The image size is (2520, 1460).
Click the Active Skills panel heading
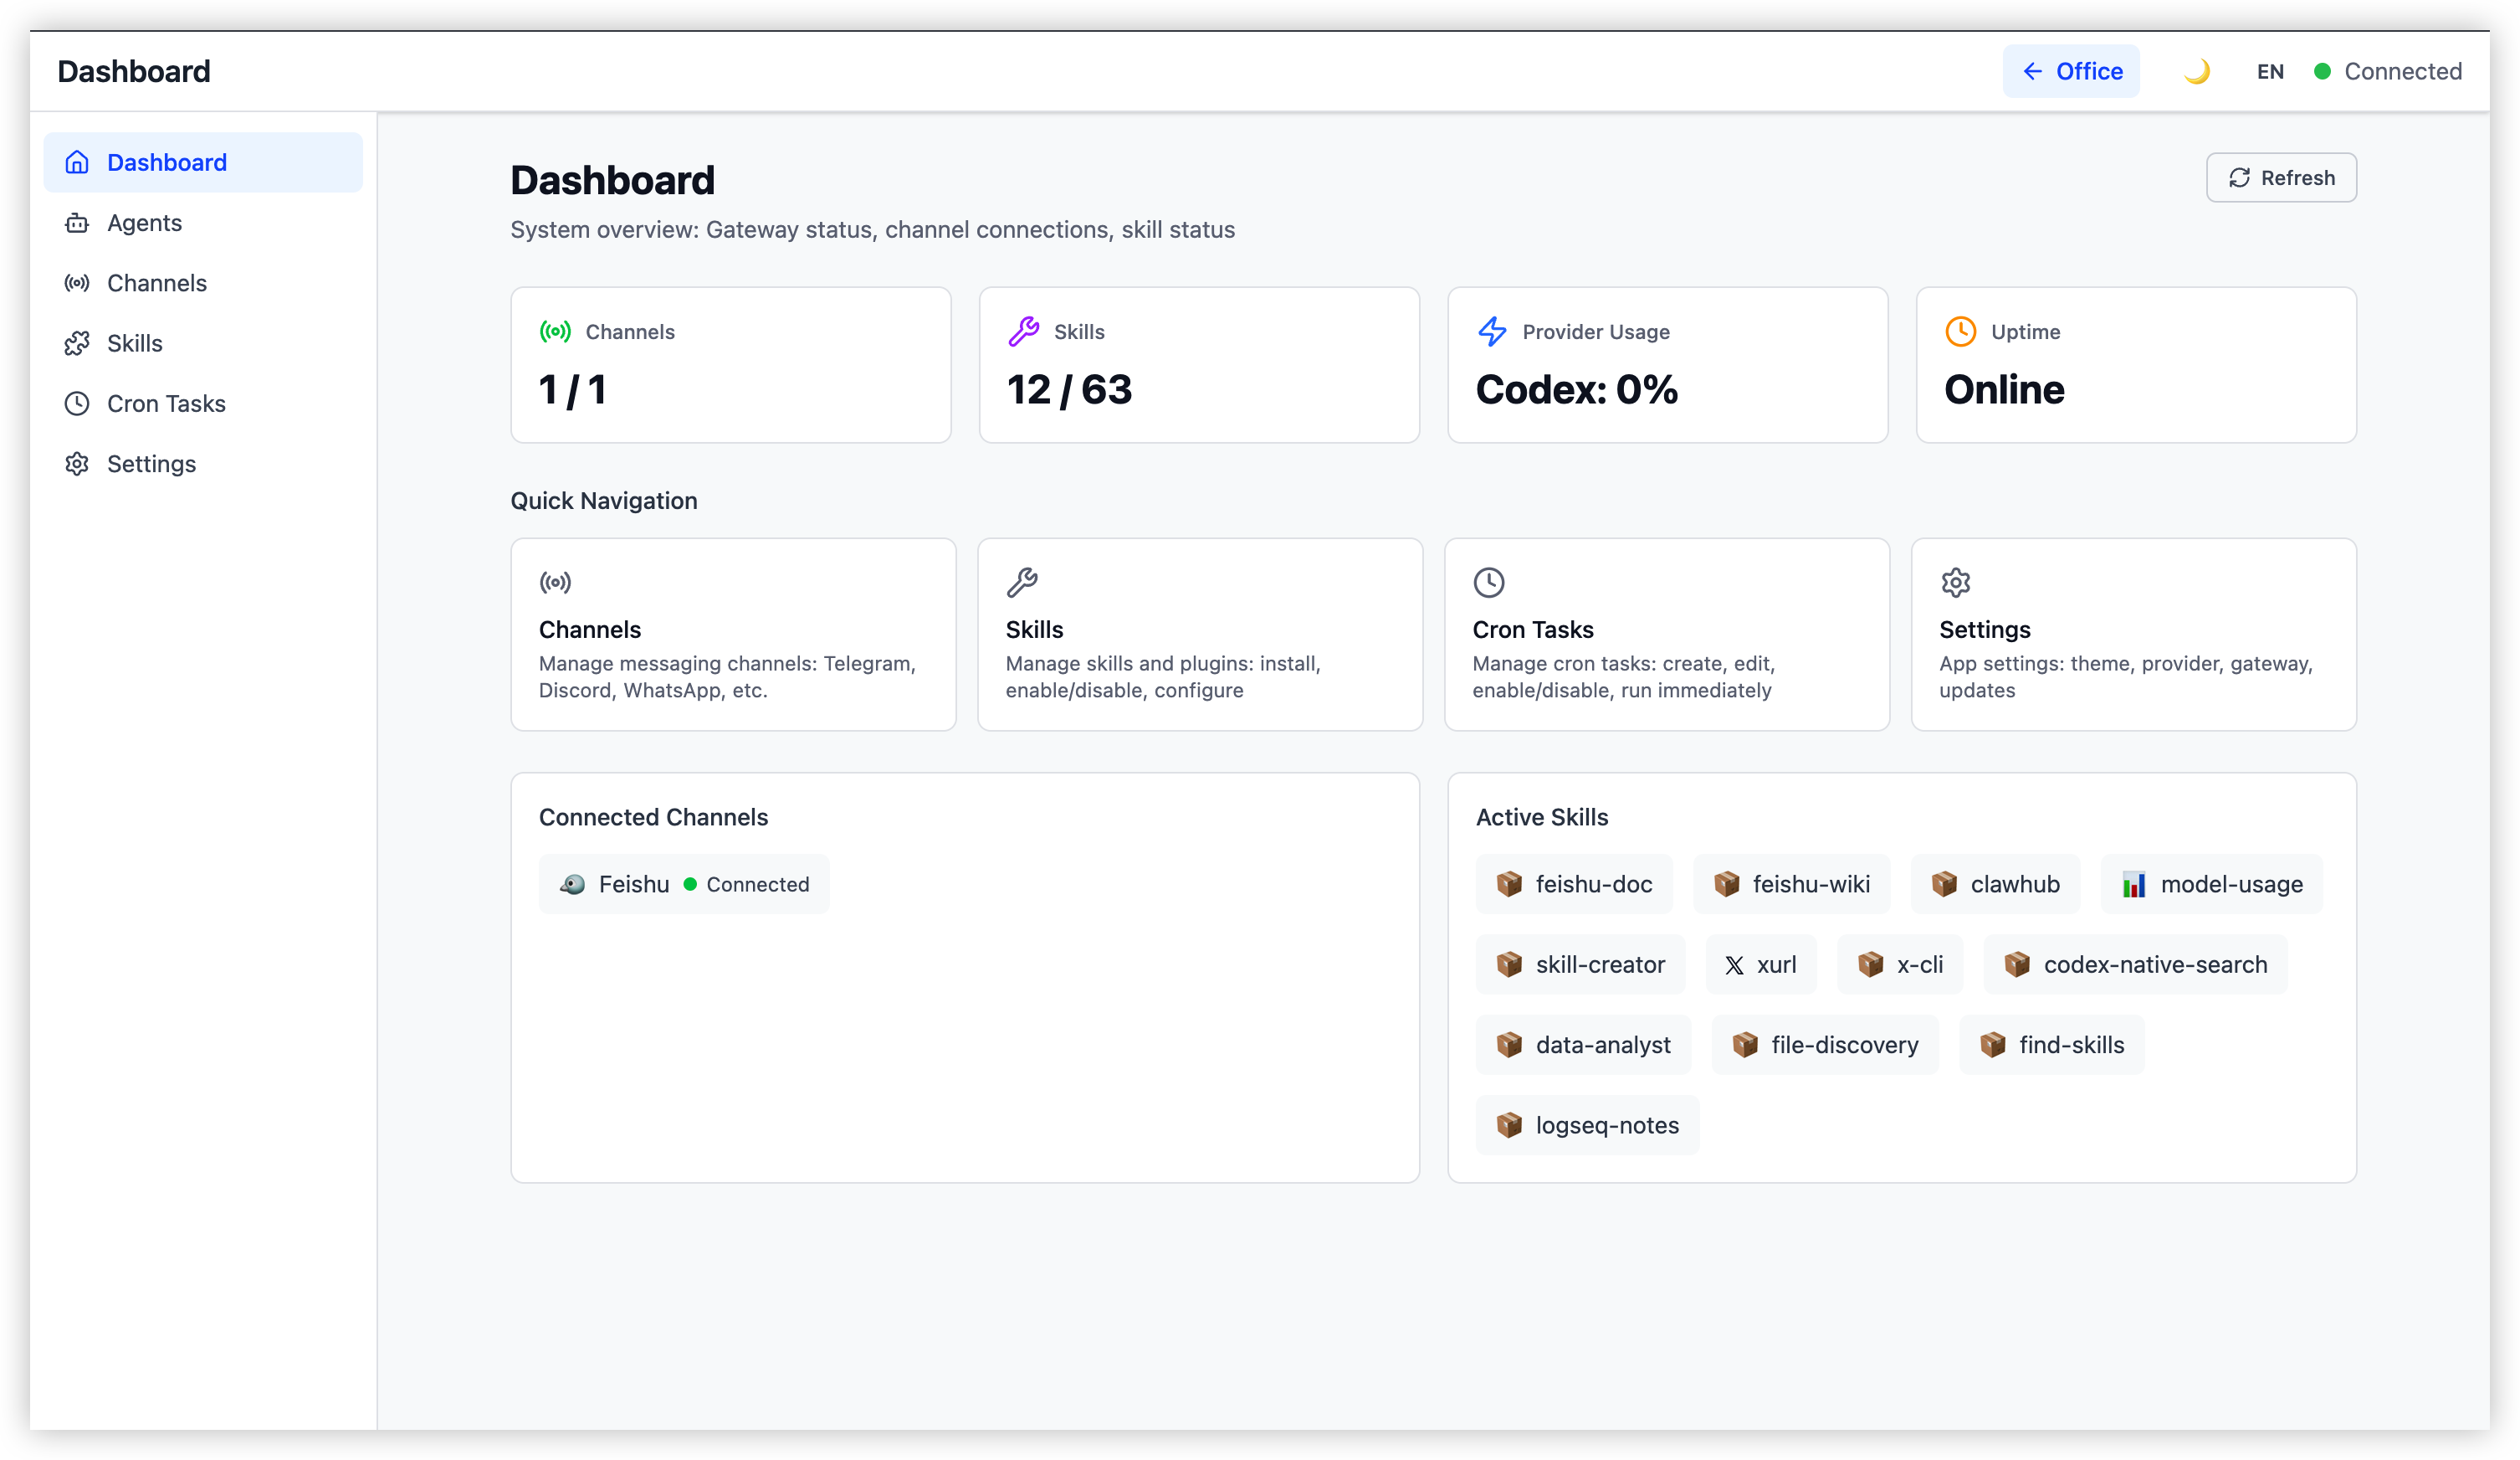point(1542,816)
